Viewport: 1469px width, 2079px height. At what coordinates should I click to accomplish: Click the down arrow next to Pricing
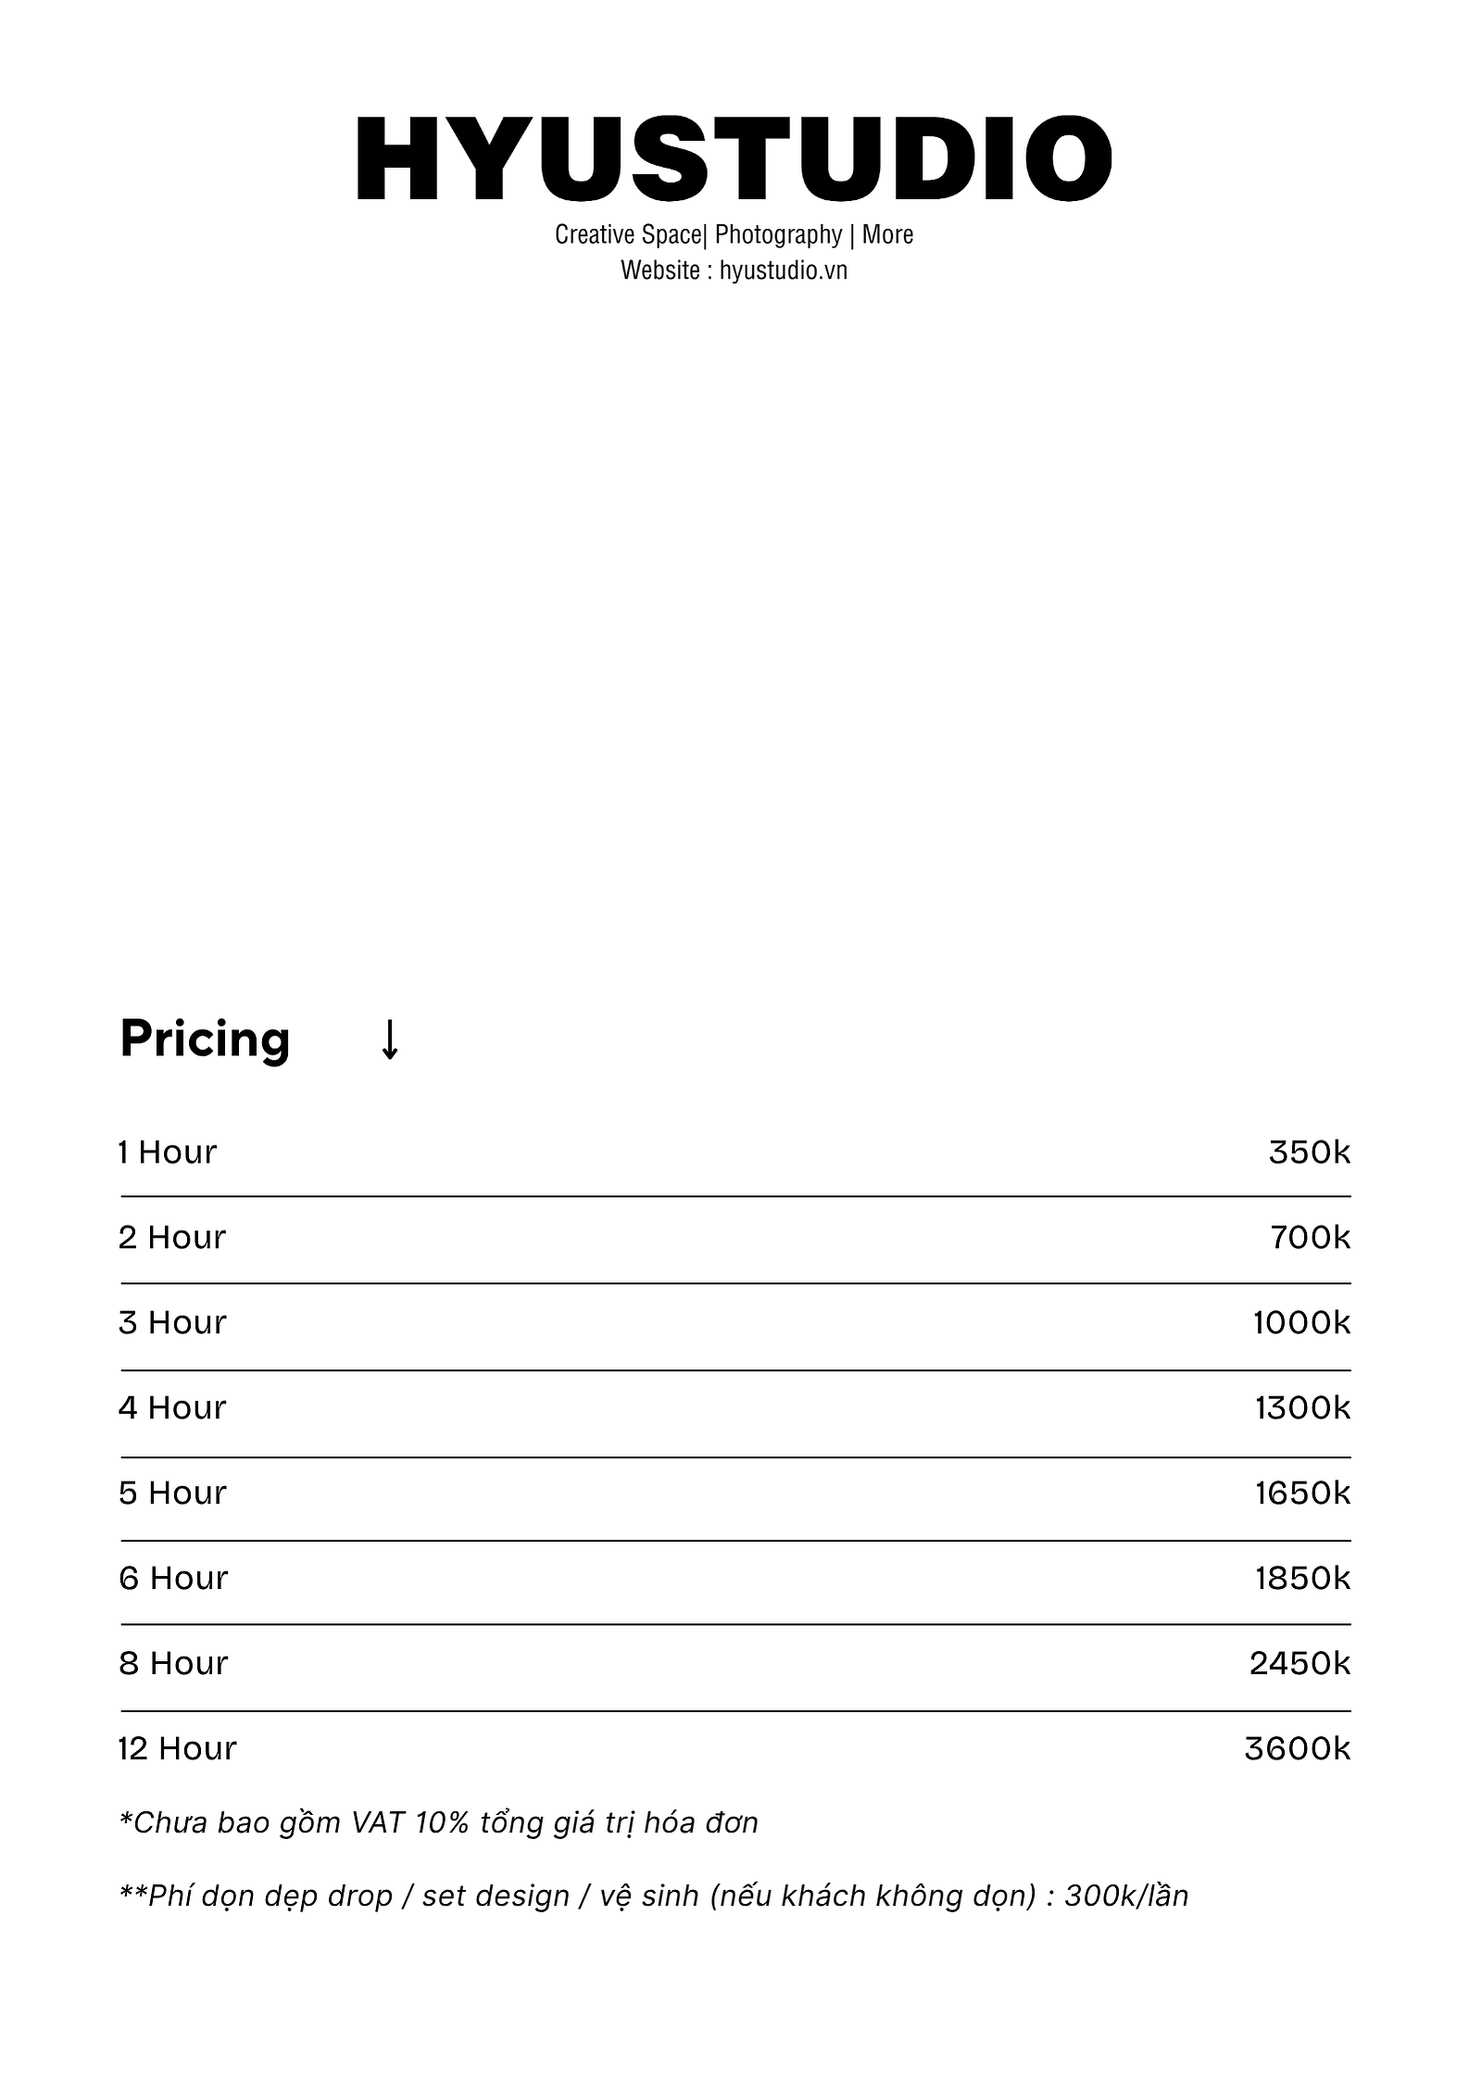tap(390, 1039)
